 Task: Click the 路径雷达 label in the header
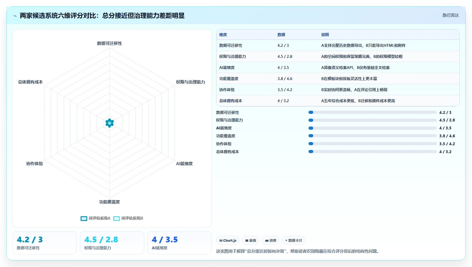pos(450,15)
